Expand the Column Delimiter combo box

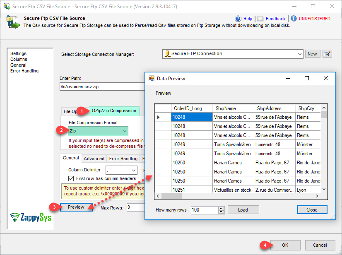point(134,171)
